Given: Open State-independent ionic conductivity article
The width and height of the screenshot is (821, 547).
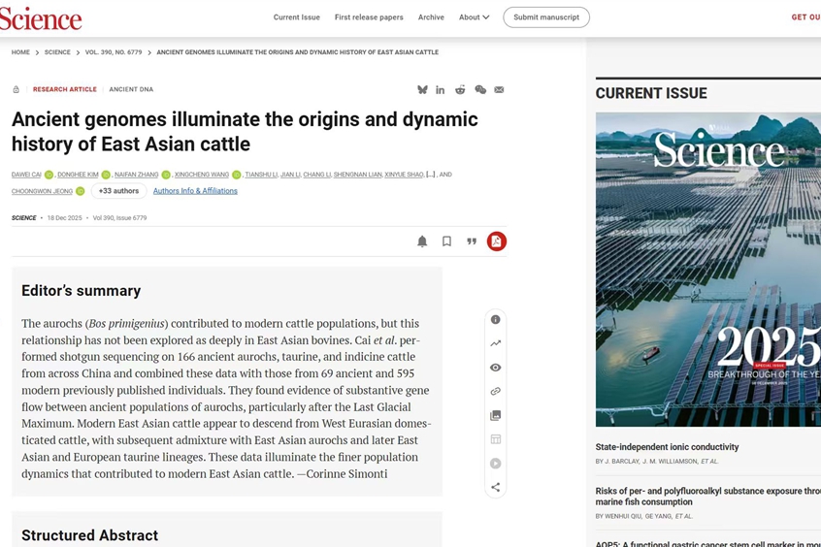Looking at the screenshot, I should [x=667, y=447].
